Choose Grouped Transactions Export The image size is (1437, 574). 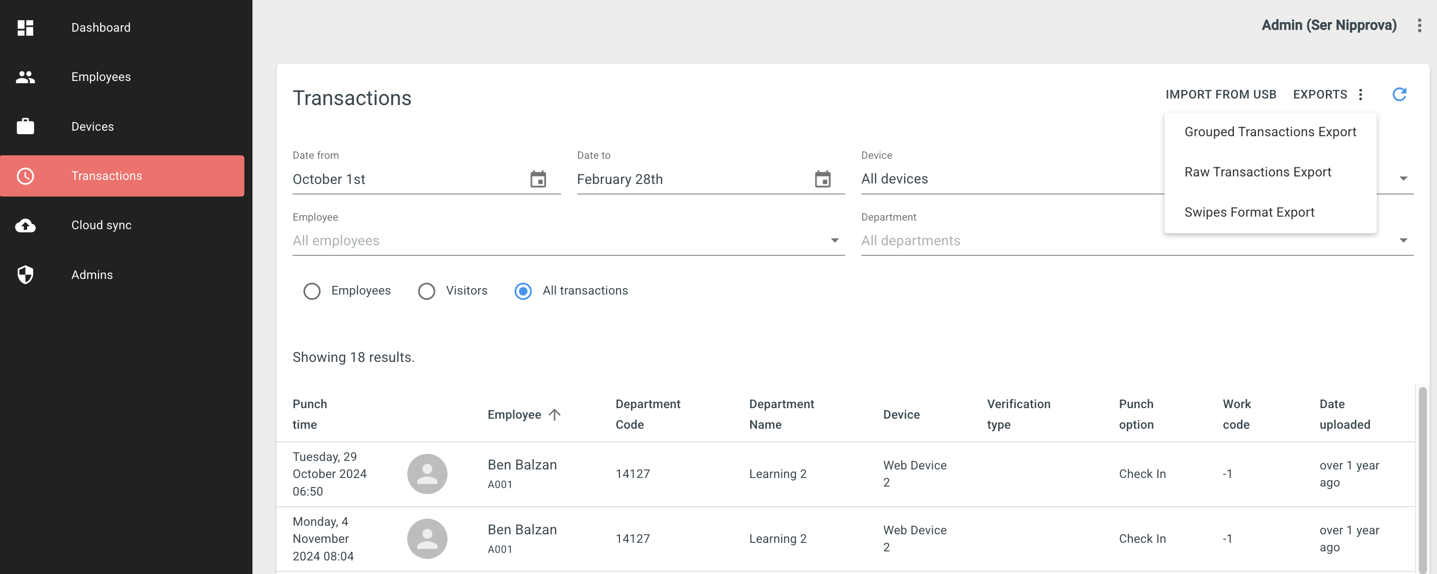(1270, 132)
